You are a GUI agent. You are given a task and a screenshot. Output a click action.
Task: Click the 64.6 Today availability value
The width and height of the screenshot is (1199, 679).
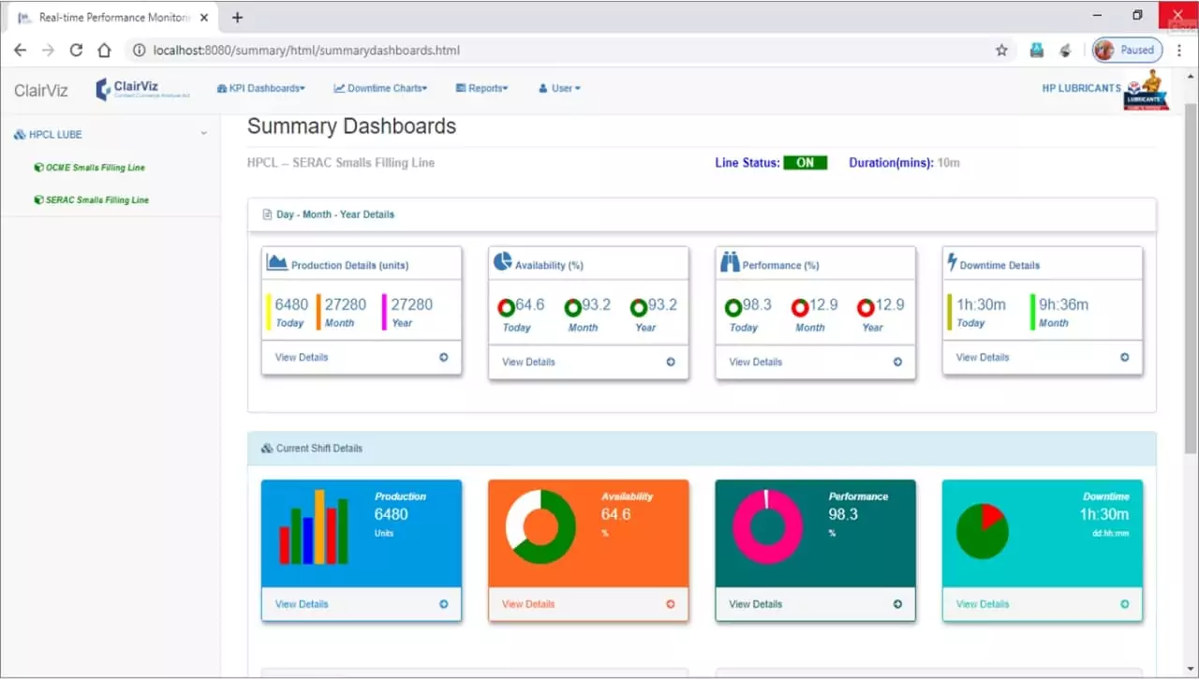tap(529, 304)
